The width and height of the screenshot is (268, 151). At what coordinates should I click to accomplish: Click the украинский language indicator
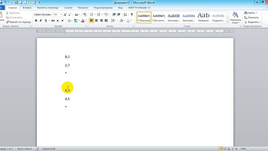click(x=49, y=149)
